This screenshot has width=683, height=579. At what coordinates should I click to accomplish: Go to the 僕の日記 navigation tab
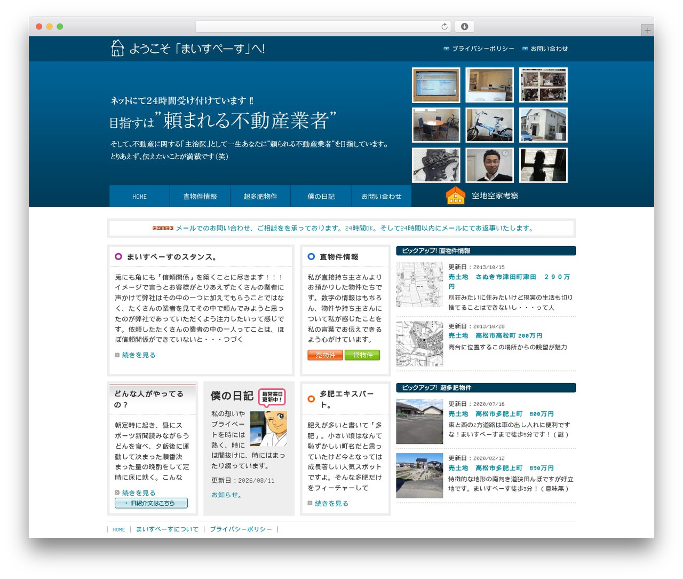click(x=321, y=196)
